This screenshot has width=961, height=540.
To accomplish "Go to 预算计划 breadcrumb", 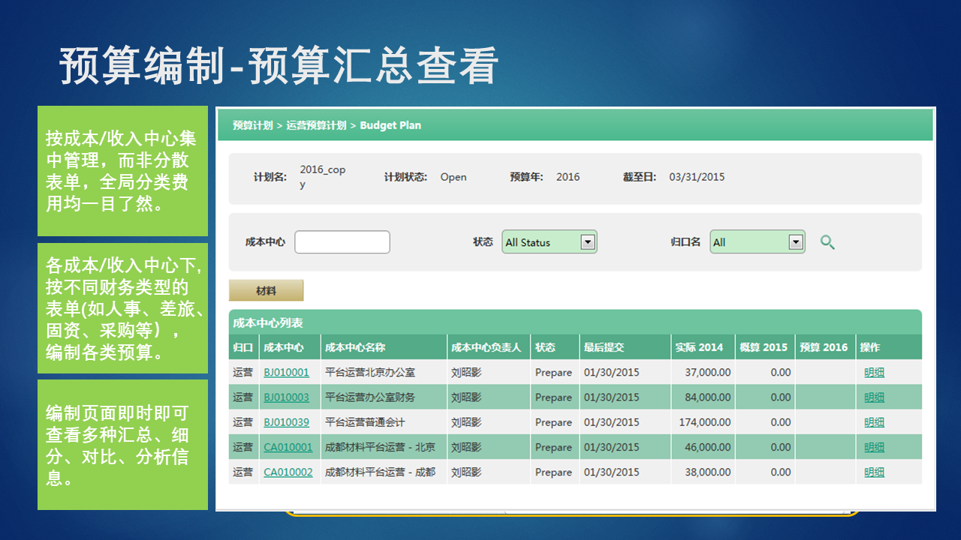I will click(x=252, y=125).
